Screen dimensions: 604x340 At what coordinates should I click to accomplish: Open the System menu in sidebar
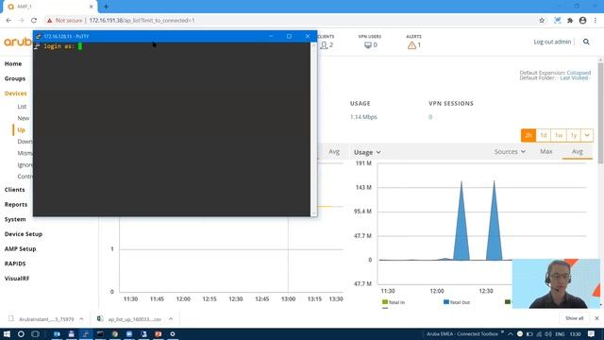click(x=15, y=219)
